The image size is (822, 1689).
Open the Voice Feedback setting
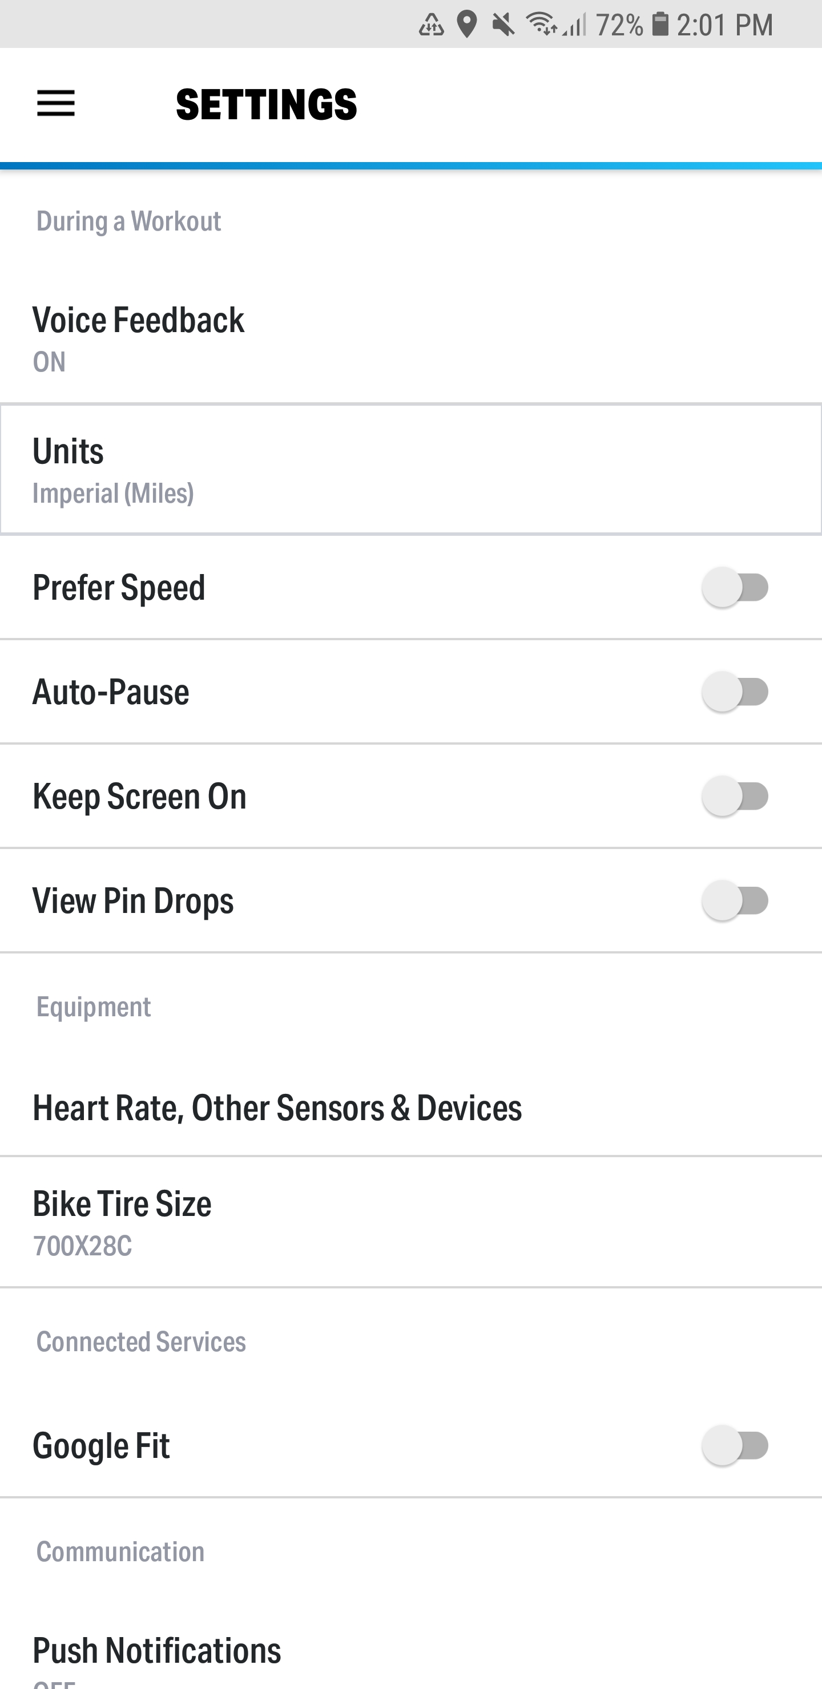click(410, 338)
